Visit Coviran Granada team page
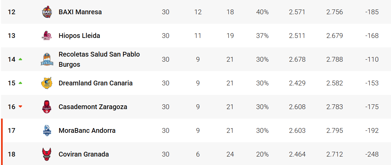This screenshot has width=391, height=165. click(x=84, y=154)
